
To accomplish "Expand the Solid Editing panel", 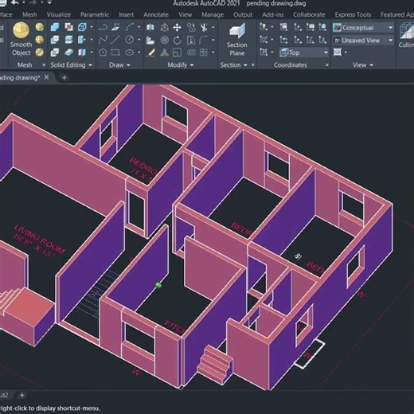I will [x=71, y=64].
